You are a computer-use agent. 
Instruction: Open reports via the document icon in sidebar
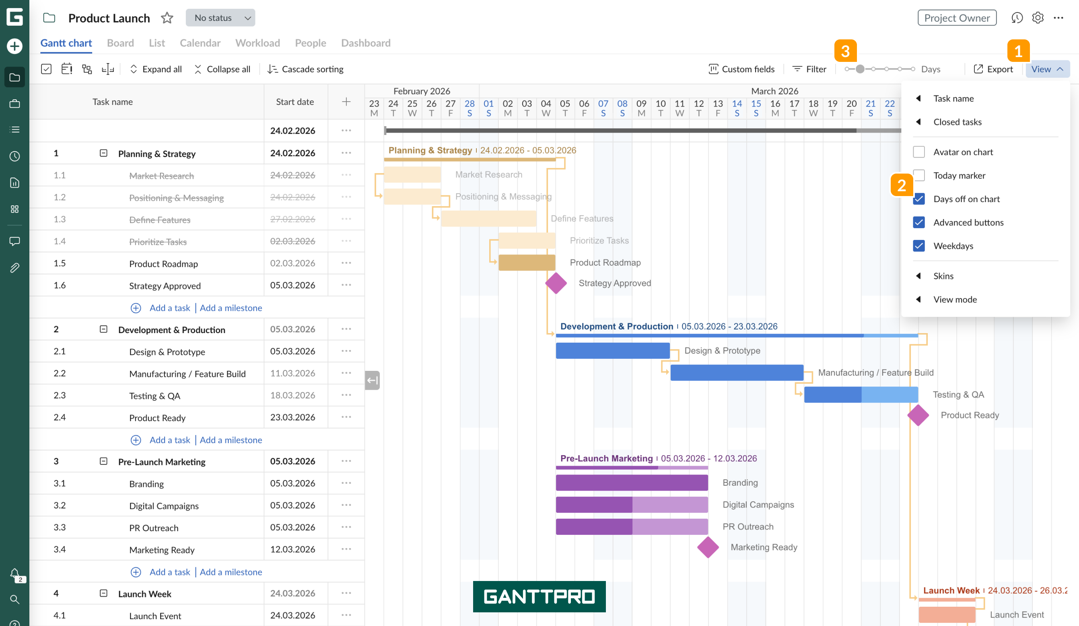click(x=14, y=182)
